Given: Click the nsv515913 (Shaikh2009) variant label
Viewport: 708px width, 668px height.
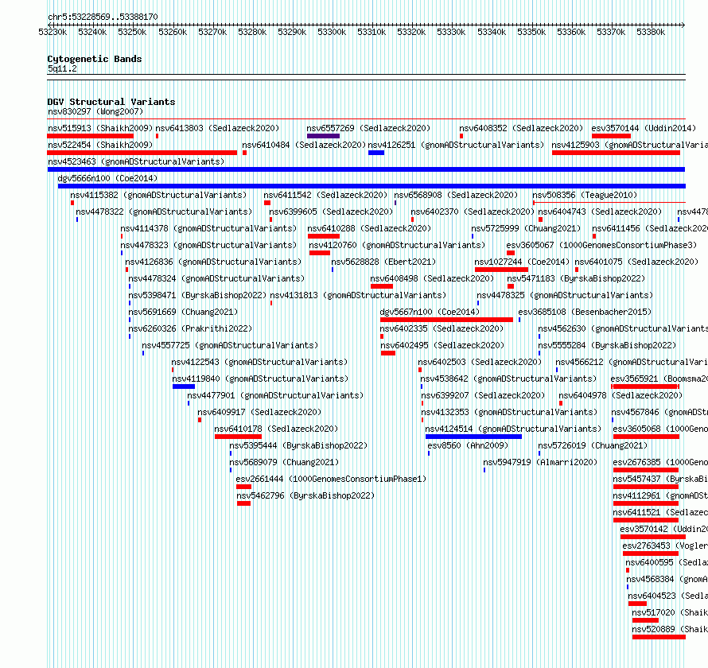Looking at the screenshot, I should coord(100,128).
